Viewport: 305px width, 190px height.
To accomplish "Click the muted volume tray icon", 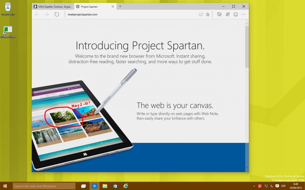I will 272,186.
